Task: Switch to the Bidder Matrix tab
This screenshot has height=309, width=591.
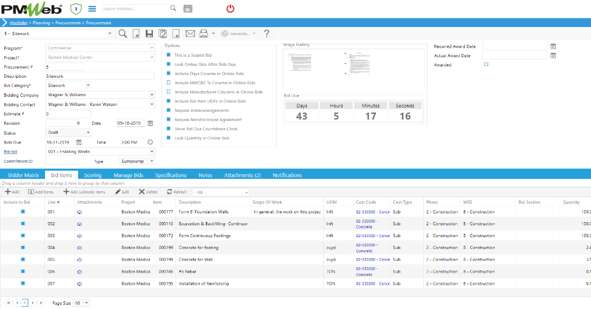Action: pyautogui.click(x=23, y=175)
